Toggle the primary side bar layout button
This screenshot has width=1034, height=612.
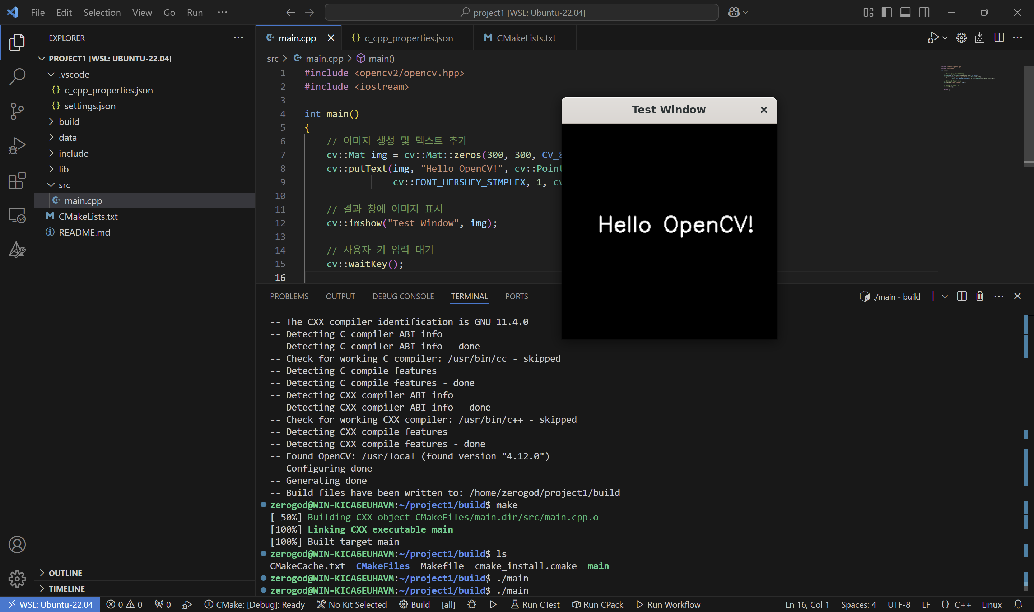[x=886, y=12]
